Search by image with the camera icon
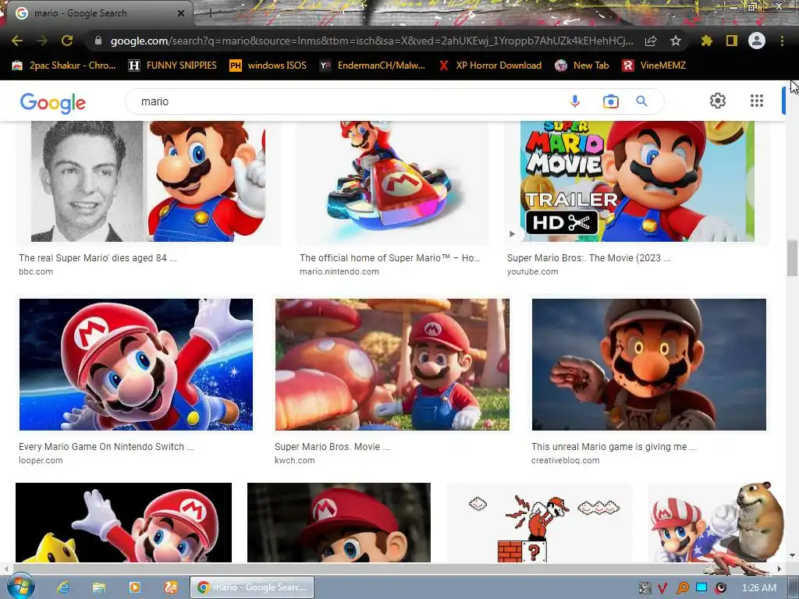This screenshot has height=599, width=799. pos(610,101)
